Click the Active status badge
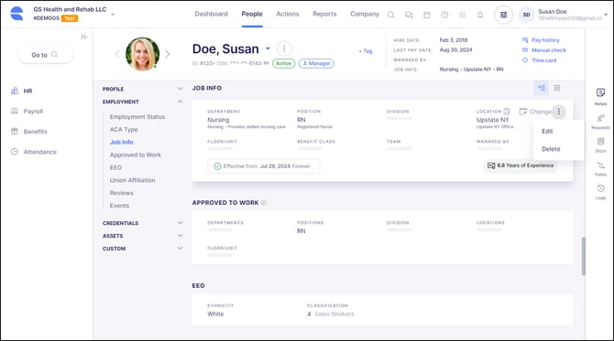614x341 pixels. coord(283,63)
